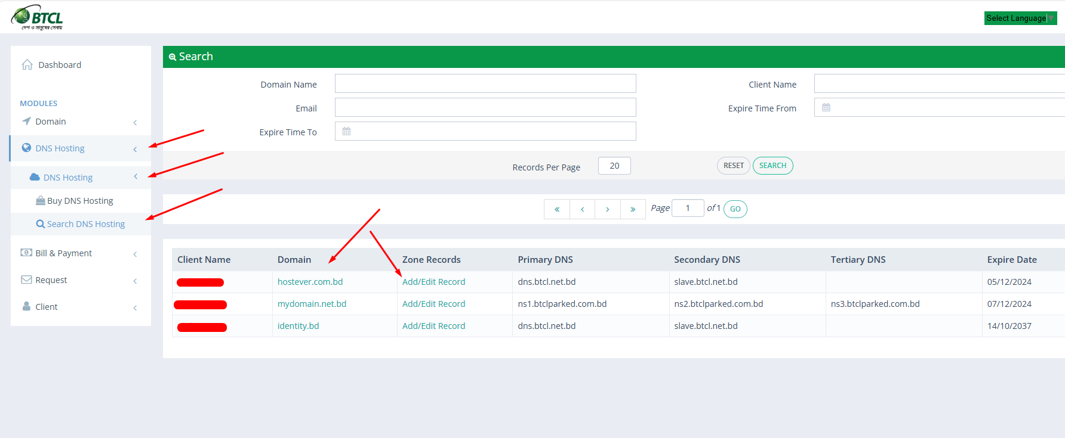1065x438 pixels.
Task: Click calendar icon in Expire Time To
Action: coord(346,132)
